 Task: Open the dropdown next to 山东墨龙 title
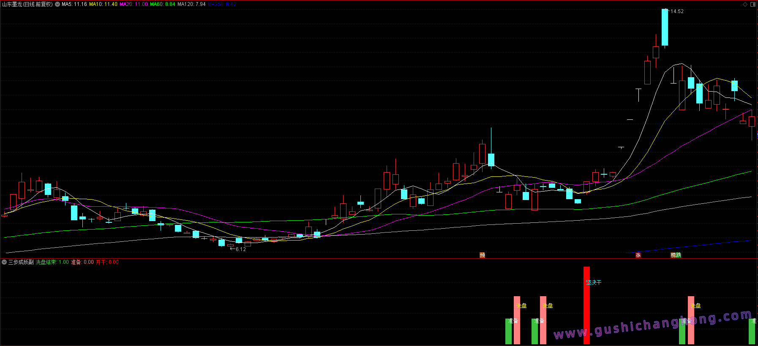tap(57, 4)
